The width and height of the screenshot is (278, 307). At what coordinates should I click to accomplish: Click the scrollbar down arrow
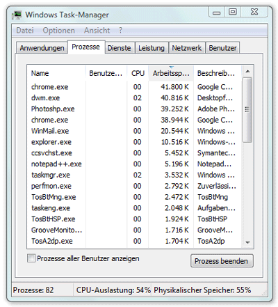click(247, 242)
